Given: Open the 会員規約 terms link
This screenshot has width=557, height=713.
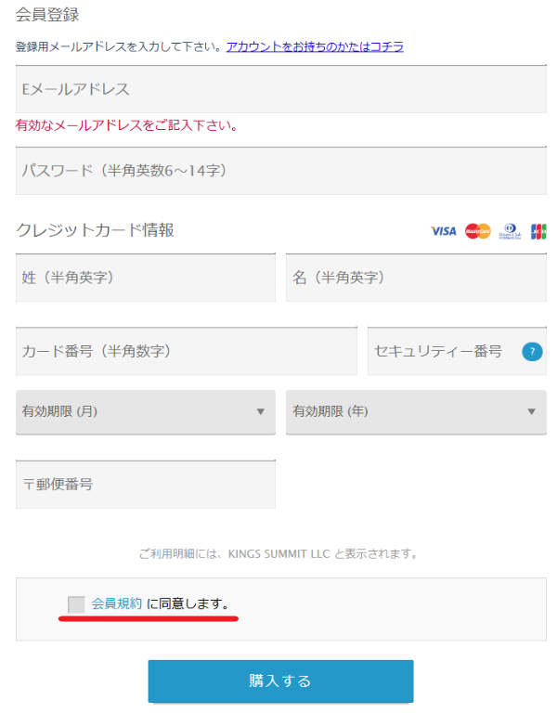Looking at the screenshot, I should [x=117, y=603].
